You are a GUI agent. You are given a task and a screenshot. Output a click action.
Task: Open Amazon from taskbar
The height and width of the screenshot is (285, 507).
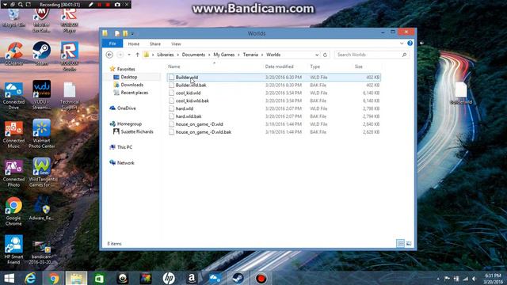point(192,278)
